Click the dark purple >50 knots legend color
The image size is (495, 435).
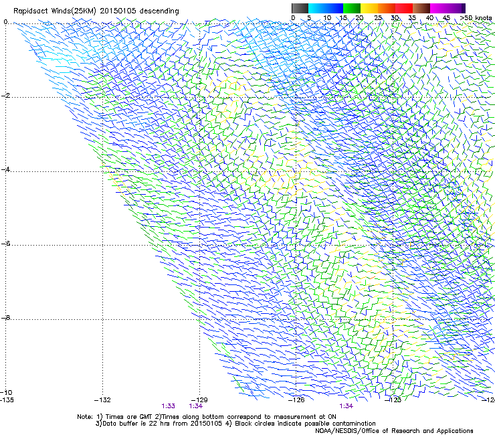[x=464, y=8]
